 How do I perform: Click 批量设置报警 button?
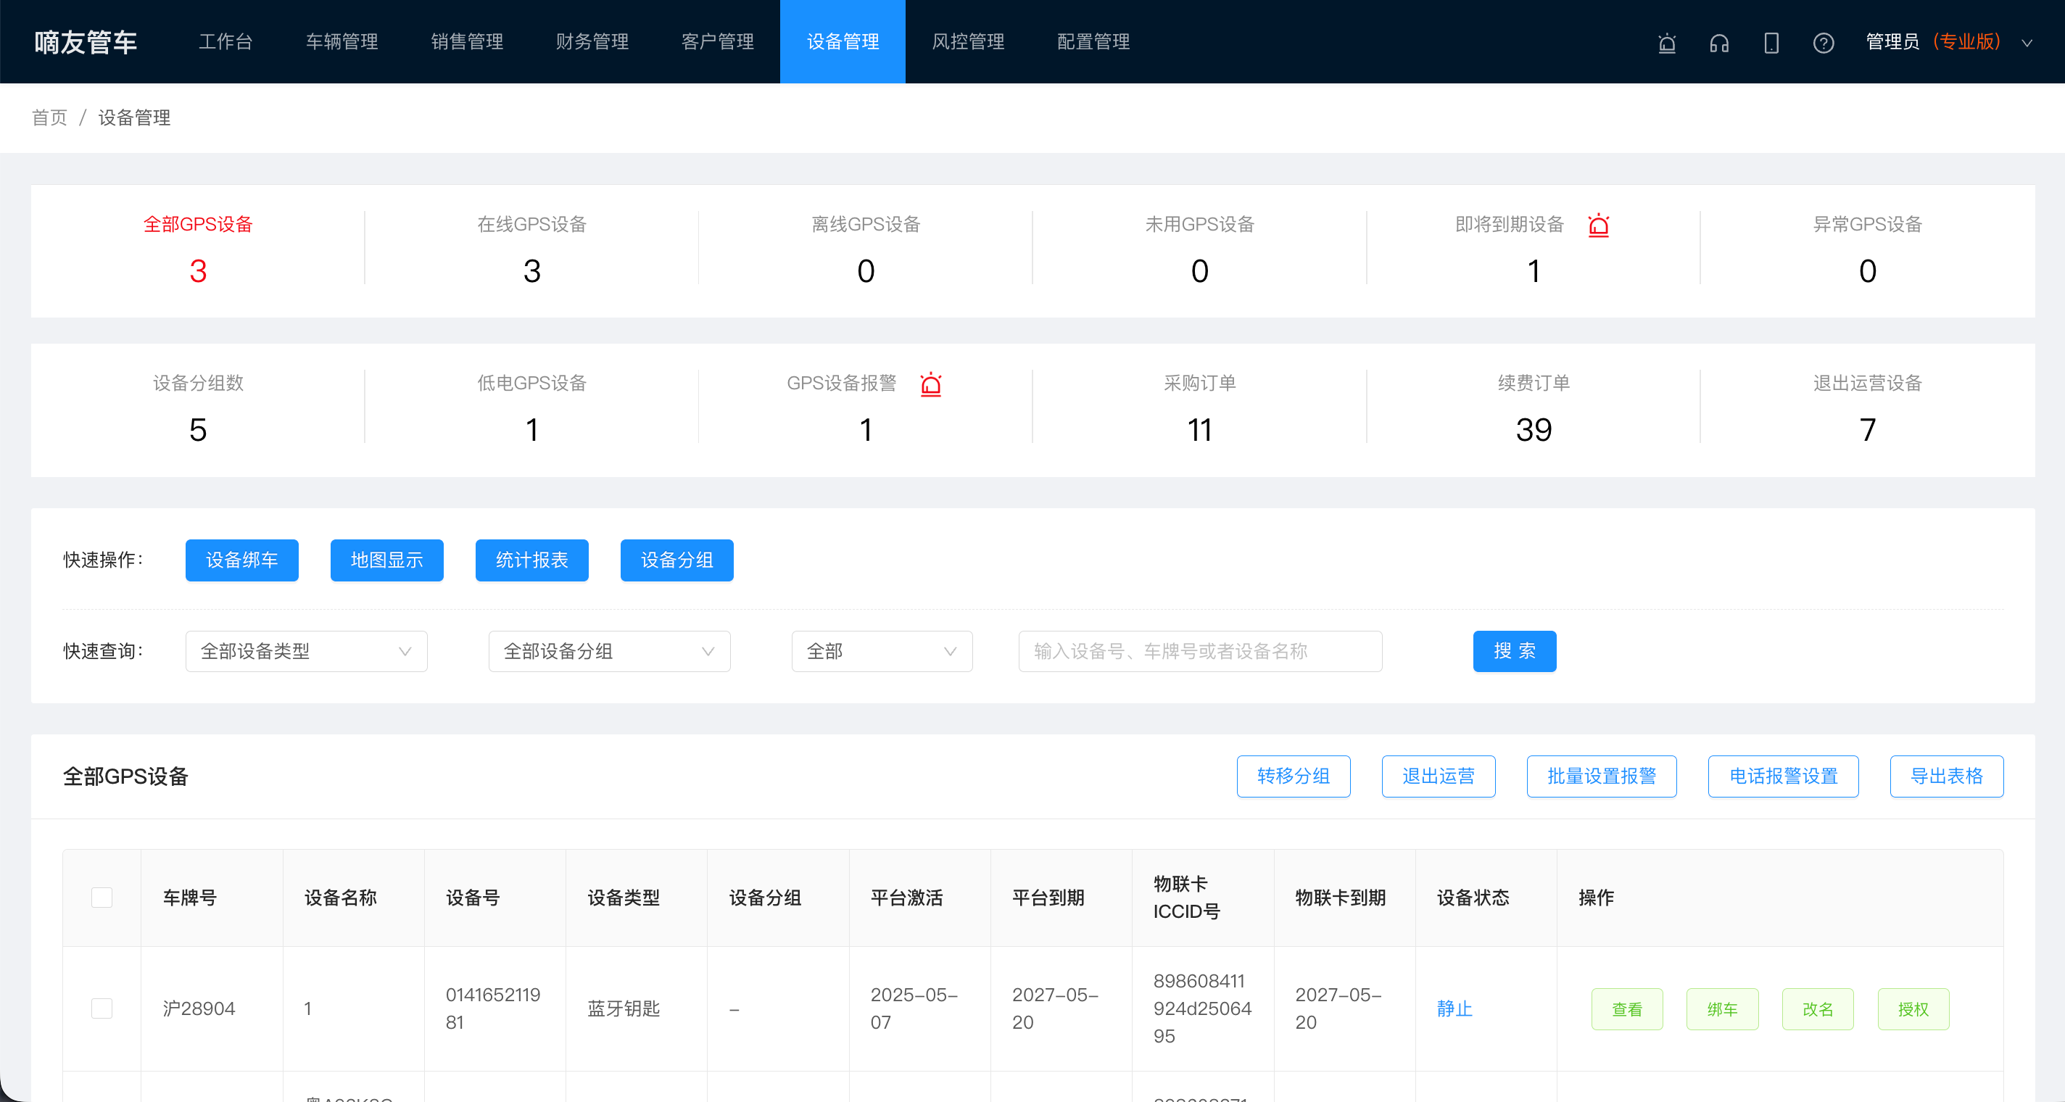1602,776
